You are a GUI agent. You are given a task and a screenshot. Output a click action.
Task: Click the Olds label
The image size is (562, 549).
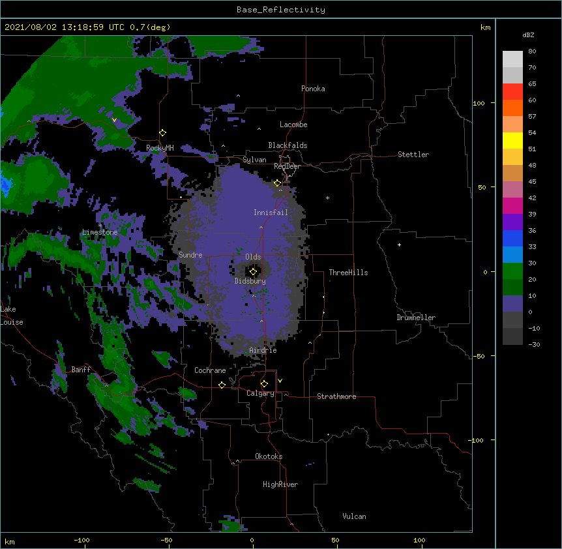(x=253, y=257)
